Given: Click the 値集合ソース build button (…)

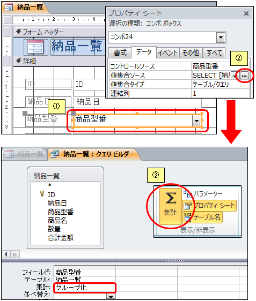Looking at the screenshot, I should click(244, 76).
